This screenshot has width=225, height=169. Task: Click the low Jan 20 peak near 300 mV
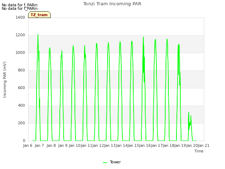(x=189, y=113)
